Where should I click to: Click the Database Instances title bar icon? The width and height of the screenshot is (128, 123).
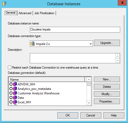click(4, 4)
